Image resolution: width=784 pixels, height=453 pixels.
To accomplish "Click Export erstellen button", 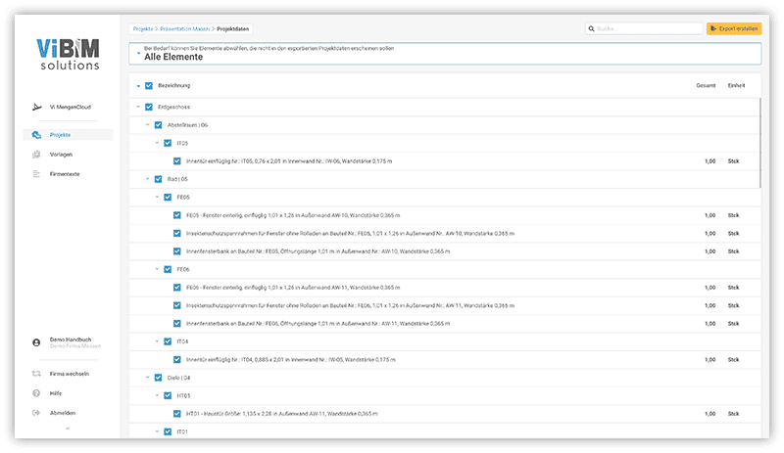I will point(734,29).
